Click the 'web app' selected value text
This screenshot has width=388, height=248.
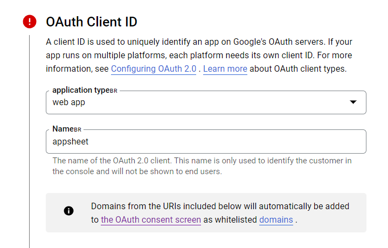(69, 102)
